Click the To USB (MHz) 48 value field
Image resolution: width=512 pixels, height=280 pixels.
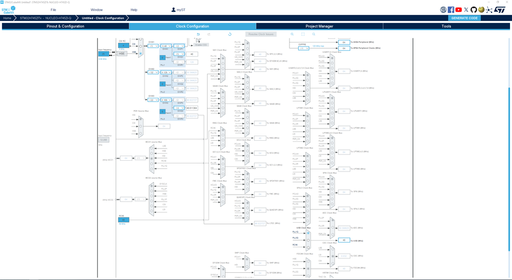(x=344, y=240)
